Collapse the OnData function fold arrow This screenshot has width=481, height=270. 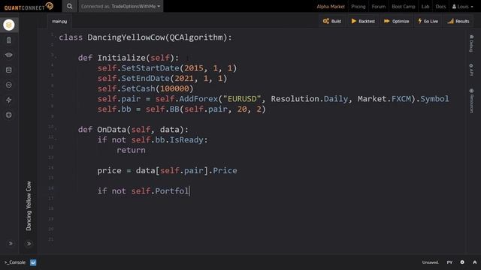pyautogui.click(x=56, y=128)
